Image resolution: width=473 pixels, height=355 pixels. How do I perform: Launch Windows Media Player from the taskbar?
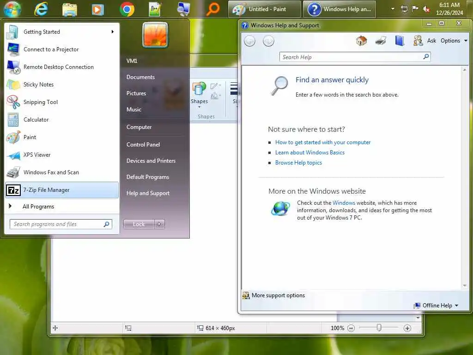click(x=97, y=10)
